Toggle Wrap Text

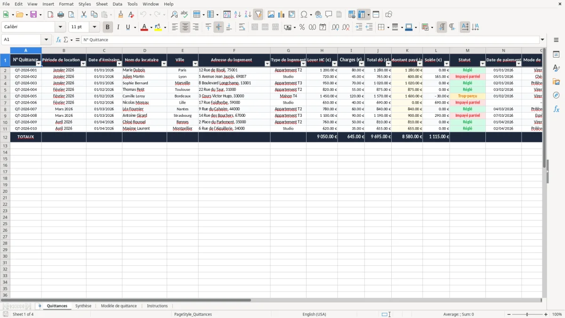242,27
